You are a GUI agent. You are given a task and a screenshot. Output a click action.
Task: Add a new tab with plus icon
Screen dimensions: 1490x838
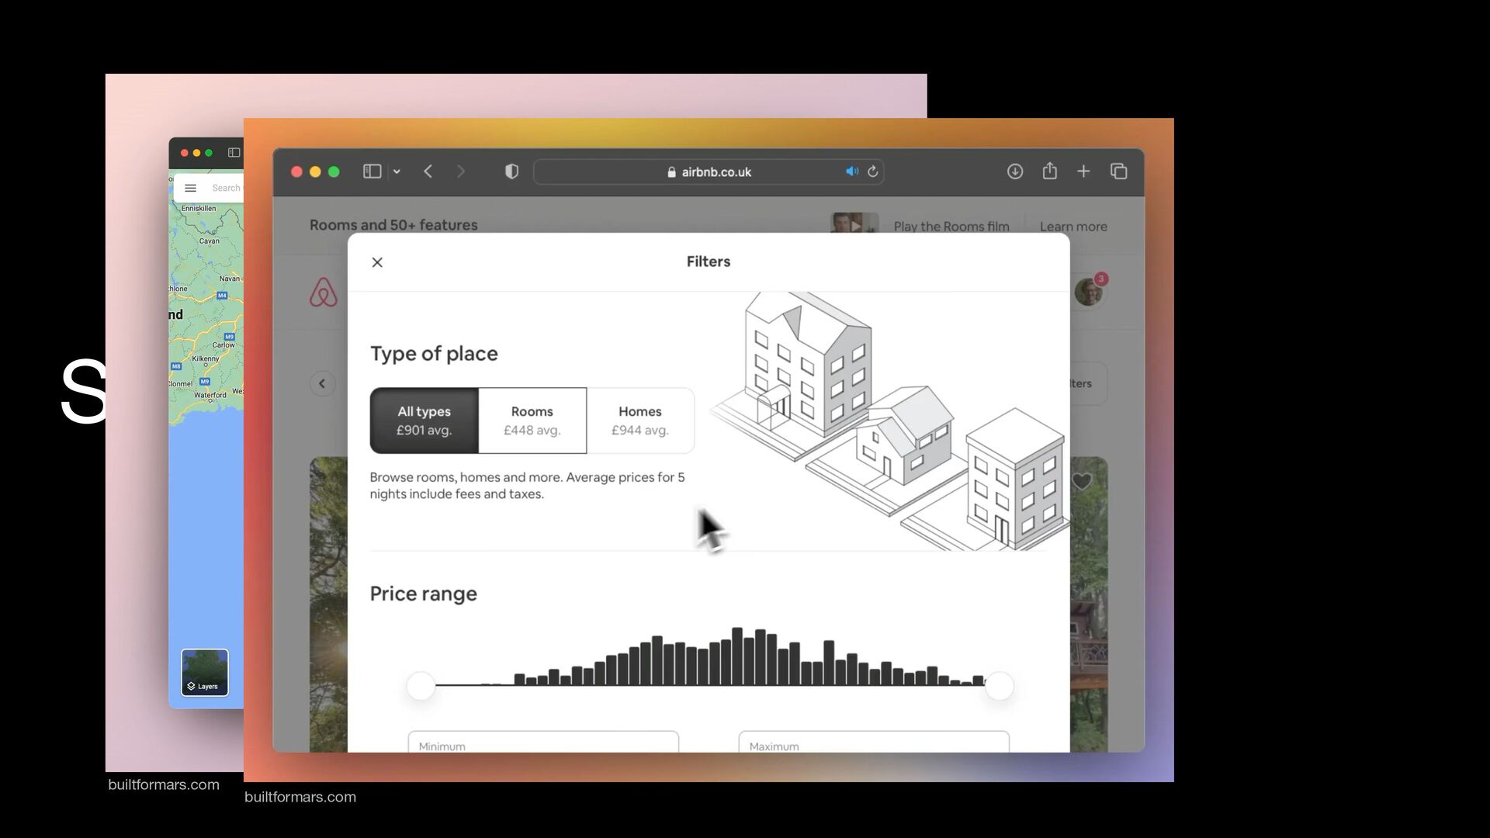[1083, 171]
